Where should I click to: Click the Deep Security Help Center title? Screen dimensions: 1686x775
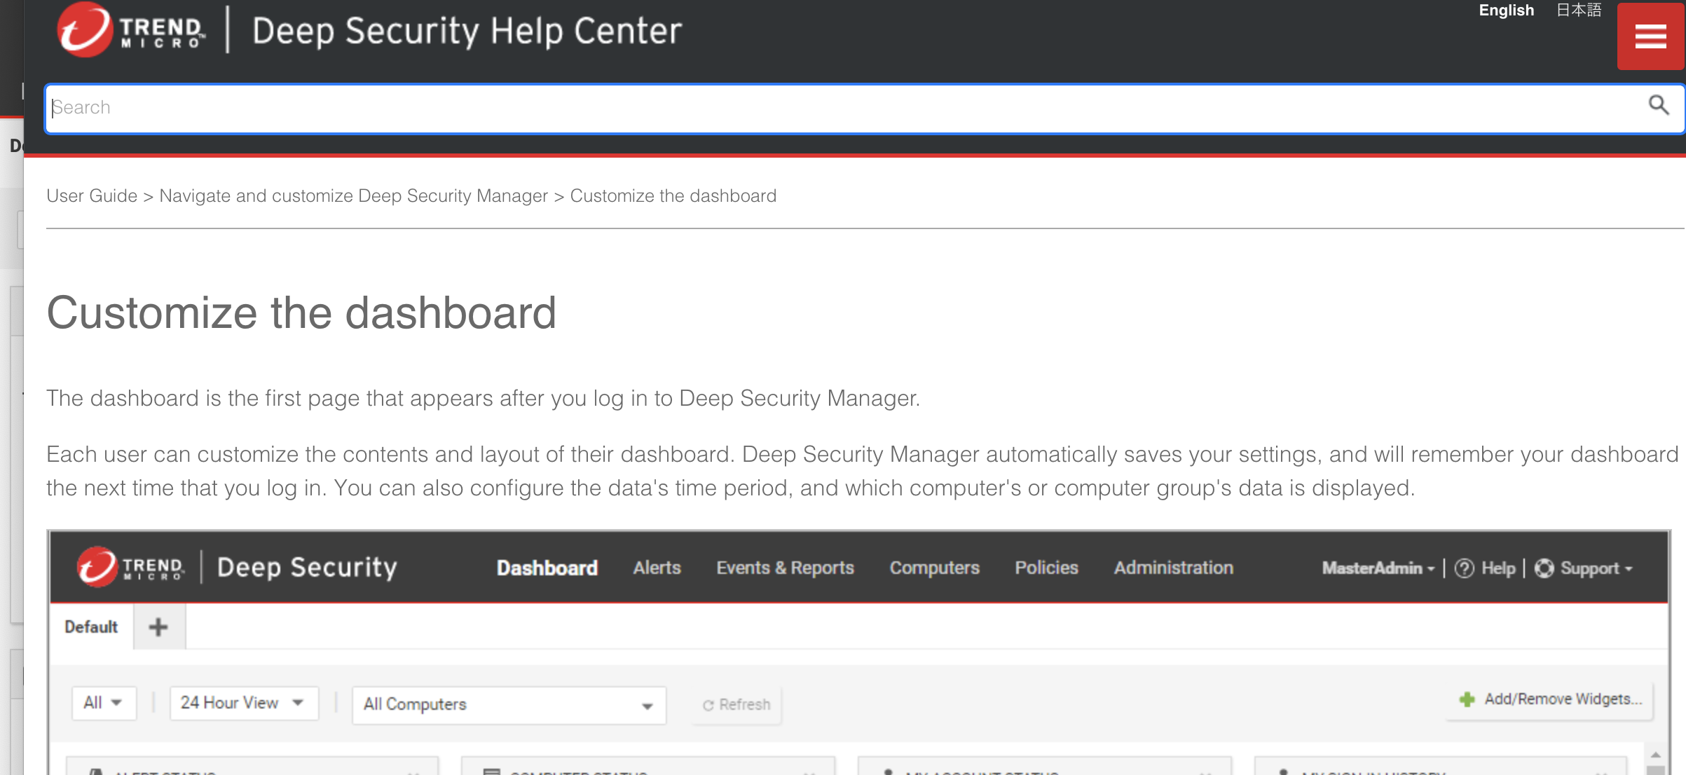(x=467, y=31)
